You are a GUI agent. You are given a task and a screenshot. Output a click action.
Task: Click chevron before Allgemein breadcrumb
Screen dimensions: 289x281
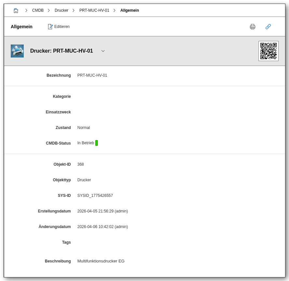114,10
